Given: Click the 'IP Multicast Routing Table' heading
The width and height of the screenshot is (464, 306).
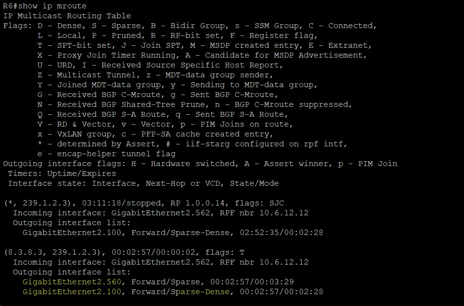Looking at the screenshot, I should 67,16.
